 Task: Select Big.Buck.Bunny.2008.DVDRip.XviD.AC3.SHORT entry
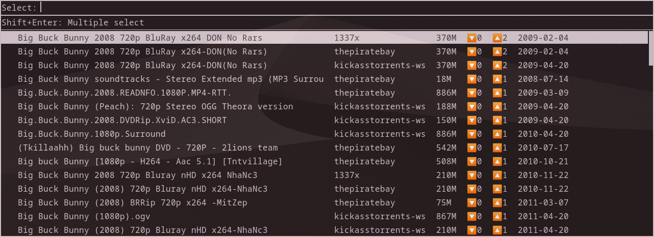click(122, 120)
